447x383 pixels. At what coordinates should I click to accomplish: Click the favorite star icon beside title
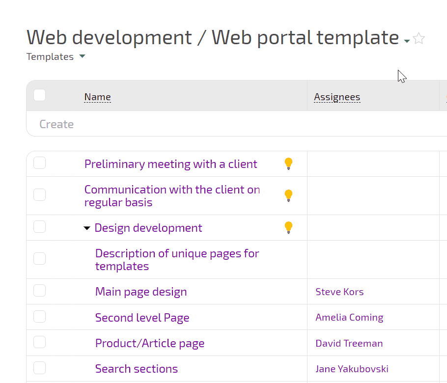(x=419, y=39)
